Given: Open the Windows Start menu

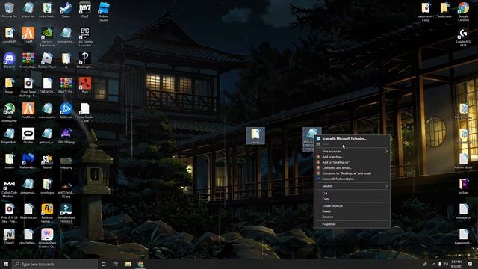Looking at the screenshot, I should [x=6, y=264].
